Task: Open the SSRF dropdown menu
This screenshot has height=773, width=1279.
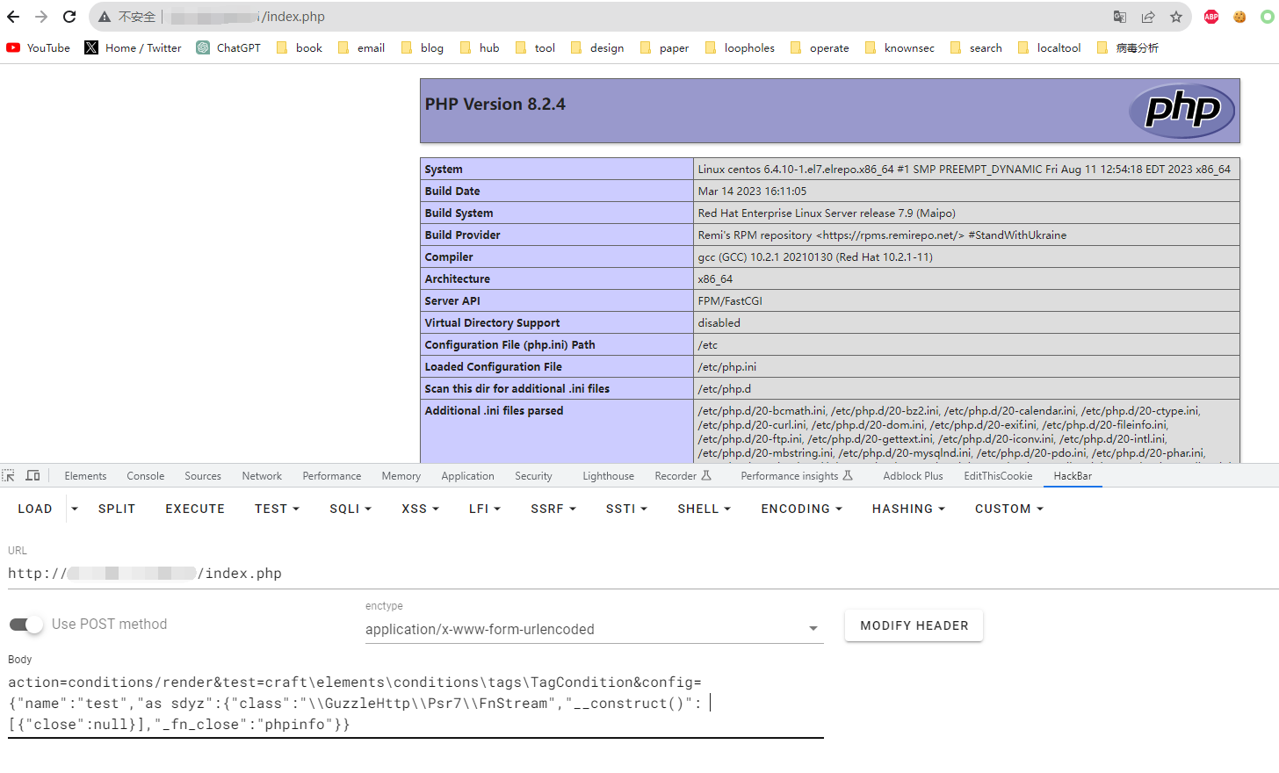Action: (553, 509)
